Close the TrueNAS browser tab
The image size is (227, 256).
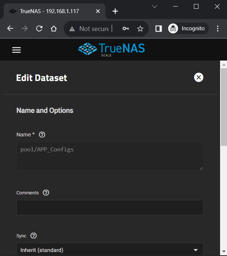[x=98, y=11]
